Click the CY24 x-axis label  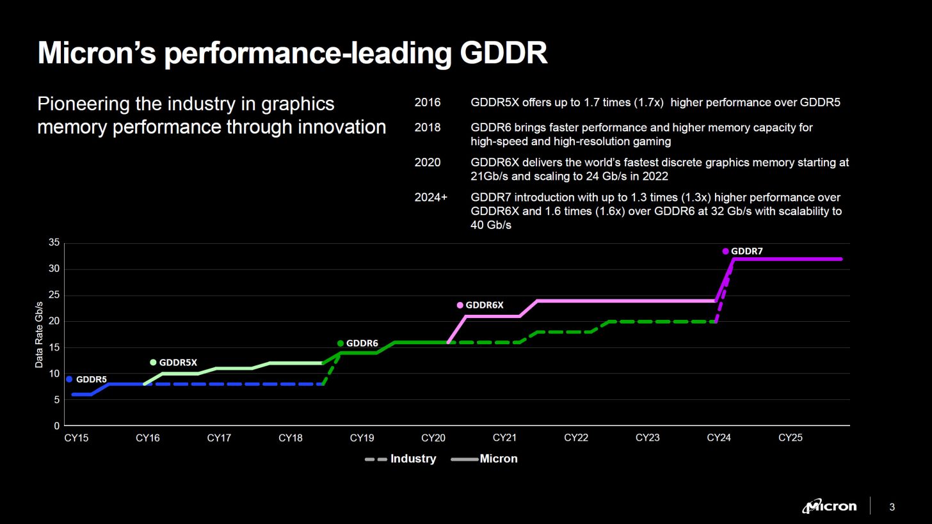point(719,438)
